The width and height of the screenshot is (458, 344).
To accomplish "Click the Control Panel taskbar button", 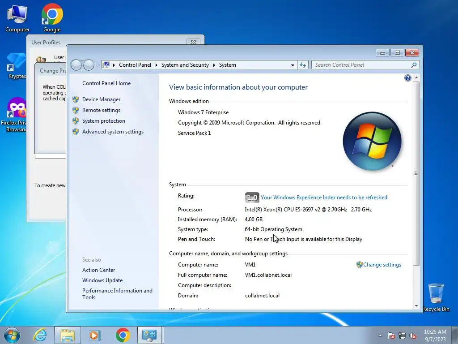I will point(149,335).
